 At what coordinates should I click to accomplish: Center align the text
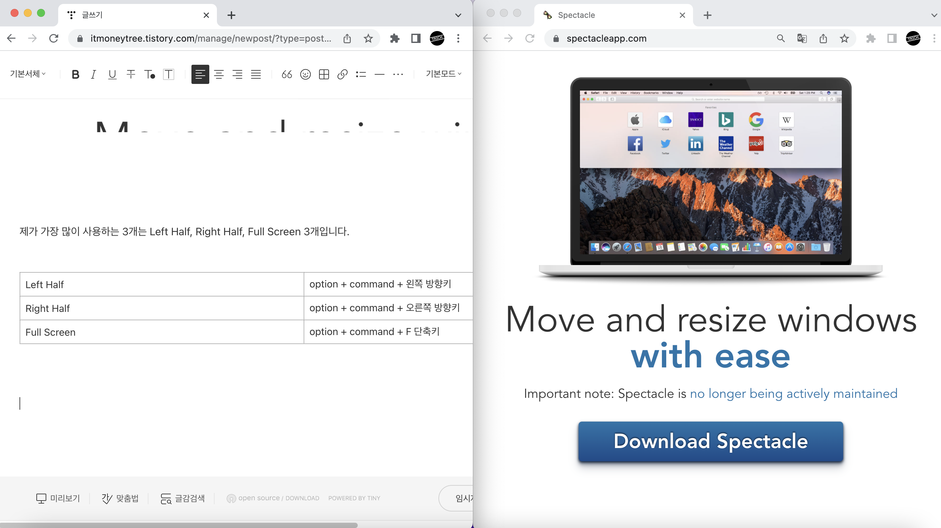219,74
